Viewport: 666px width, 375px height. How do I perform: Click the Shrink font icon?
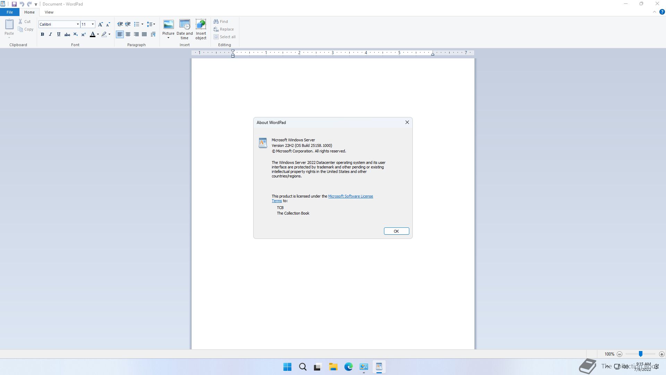[x=108, y=24]
